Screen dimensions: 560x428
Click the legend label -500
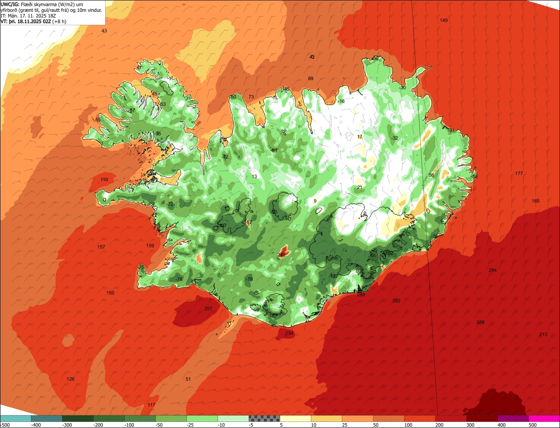tap(5, 425)
